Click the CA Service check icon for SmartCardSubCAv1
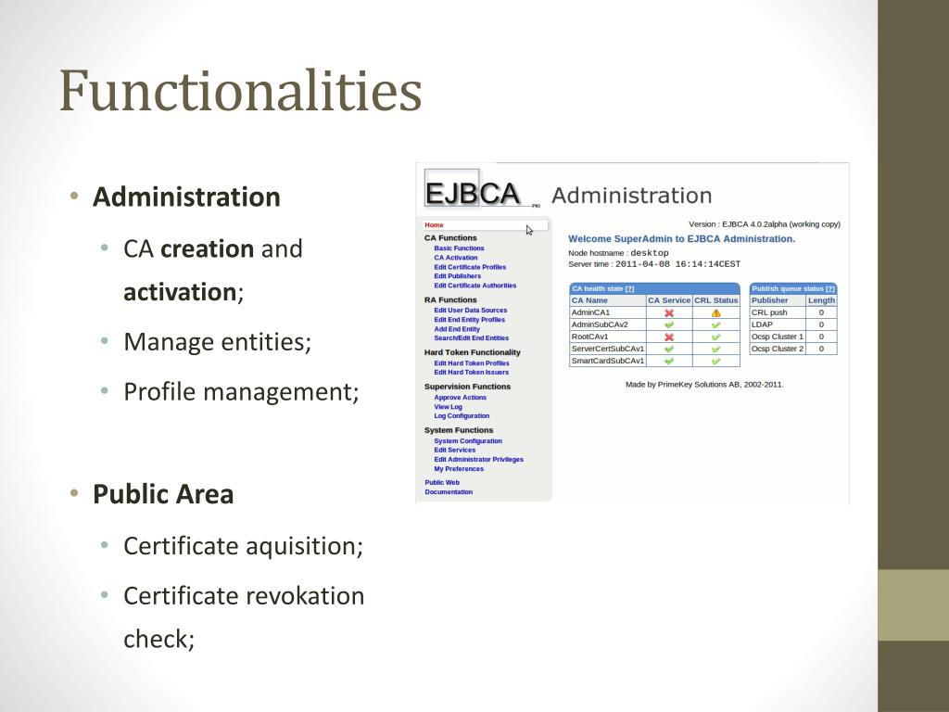The image size is (949, 712). 669,362
